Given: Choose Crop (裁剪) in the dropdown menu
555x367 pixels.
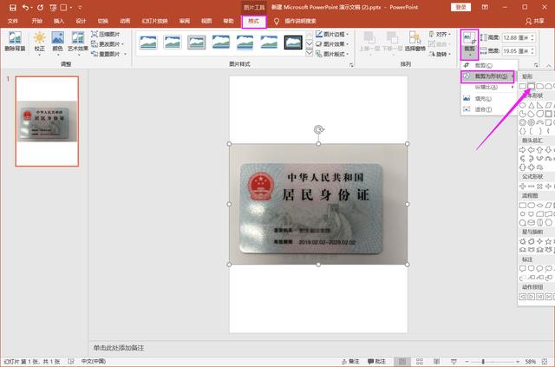Looking at the screenshot, I should (487, 65).
